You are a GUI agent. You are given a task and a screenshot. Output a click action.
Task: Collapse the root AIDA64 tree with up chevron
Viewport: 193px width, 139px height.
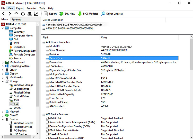tap(37, 24)
